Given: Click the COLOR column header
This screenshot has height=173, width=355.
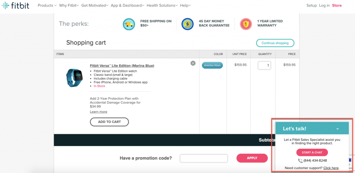Looking at the screenshot, I should (218, 54).
